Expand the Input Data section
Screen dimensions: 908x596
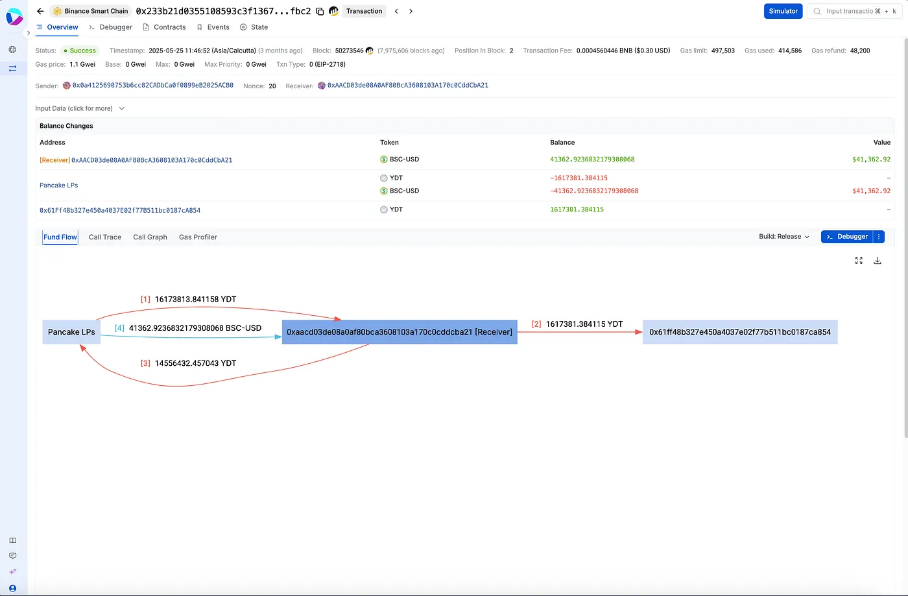click(x=80, y=108)
